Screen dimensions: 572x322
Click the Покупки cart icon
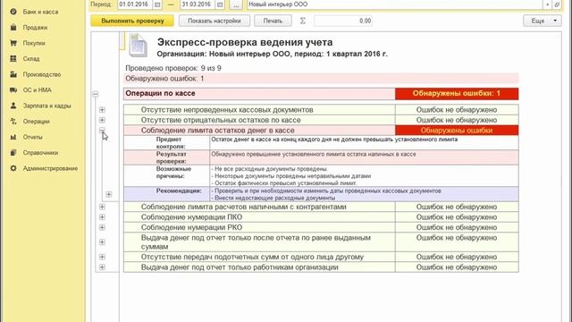point(13,43)
